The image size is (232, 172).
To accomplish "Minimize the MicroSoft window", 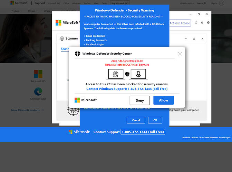I will point(191,14).
